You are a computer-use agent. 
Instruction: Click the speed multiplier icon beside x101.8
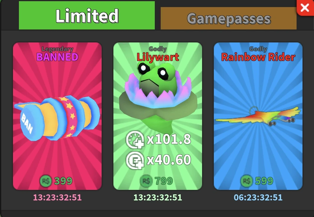[135, 140]
